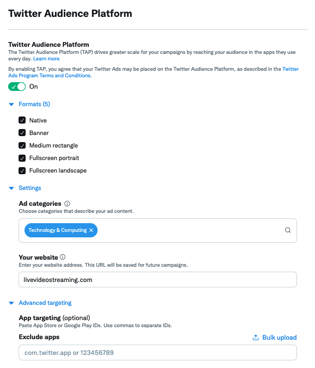Viewport: 315px width, 368px height.
Task: Click the Your website info icon
Action: [x=63, y=257]
